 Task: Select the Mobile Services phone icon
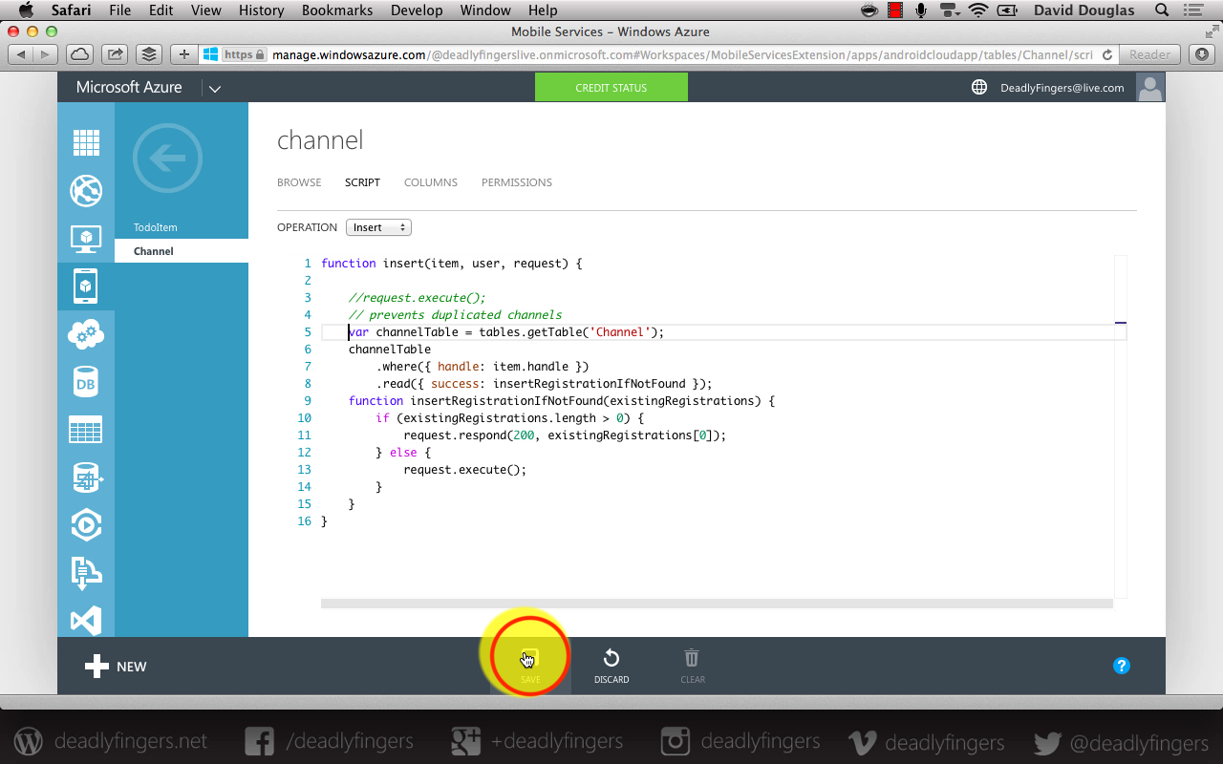click(x=86, y=286)
